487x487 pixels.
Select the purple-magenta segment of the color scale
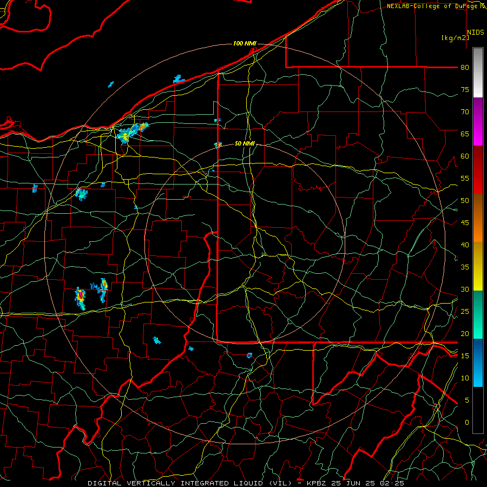(478, 121)
